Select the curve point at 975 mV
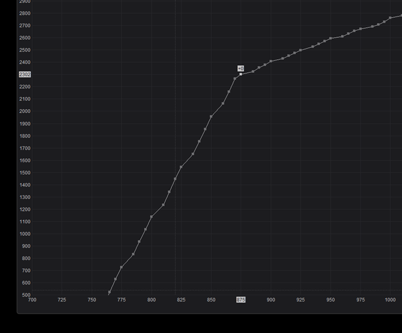Image resolution: width=402 pixels, height=333 pixels. click(x=360, y=29)
